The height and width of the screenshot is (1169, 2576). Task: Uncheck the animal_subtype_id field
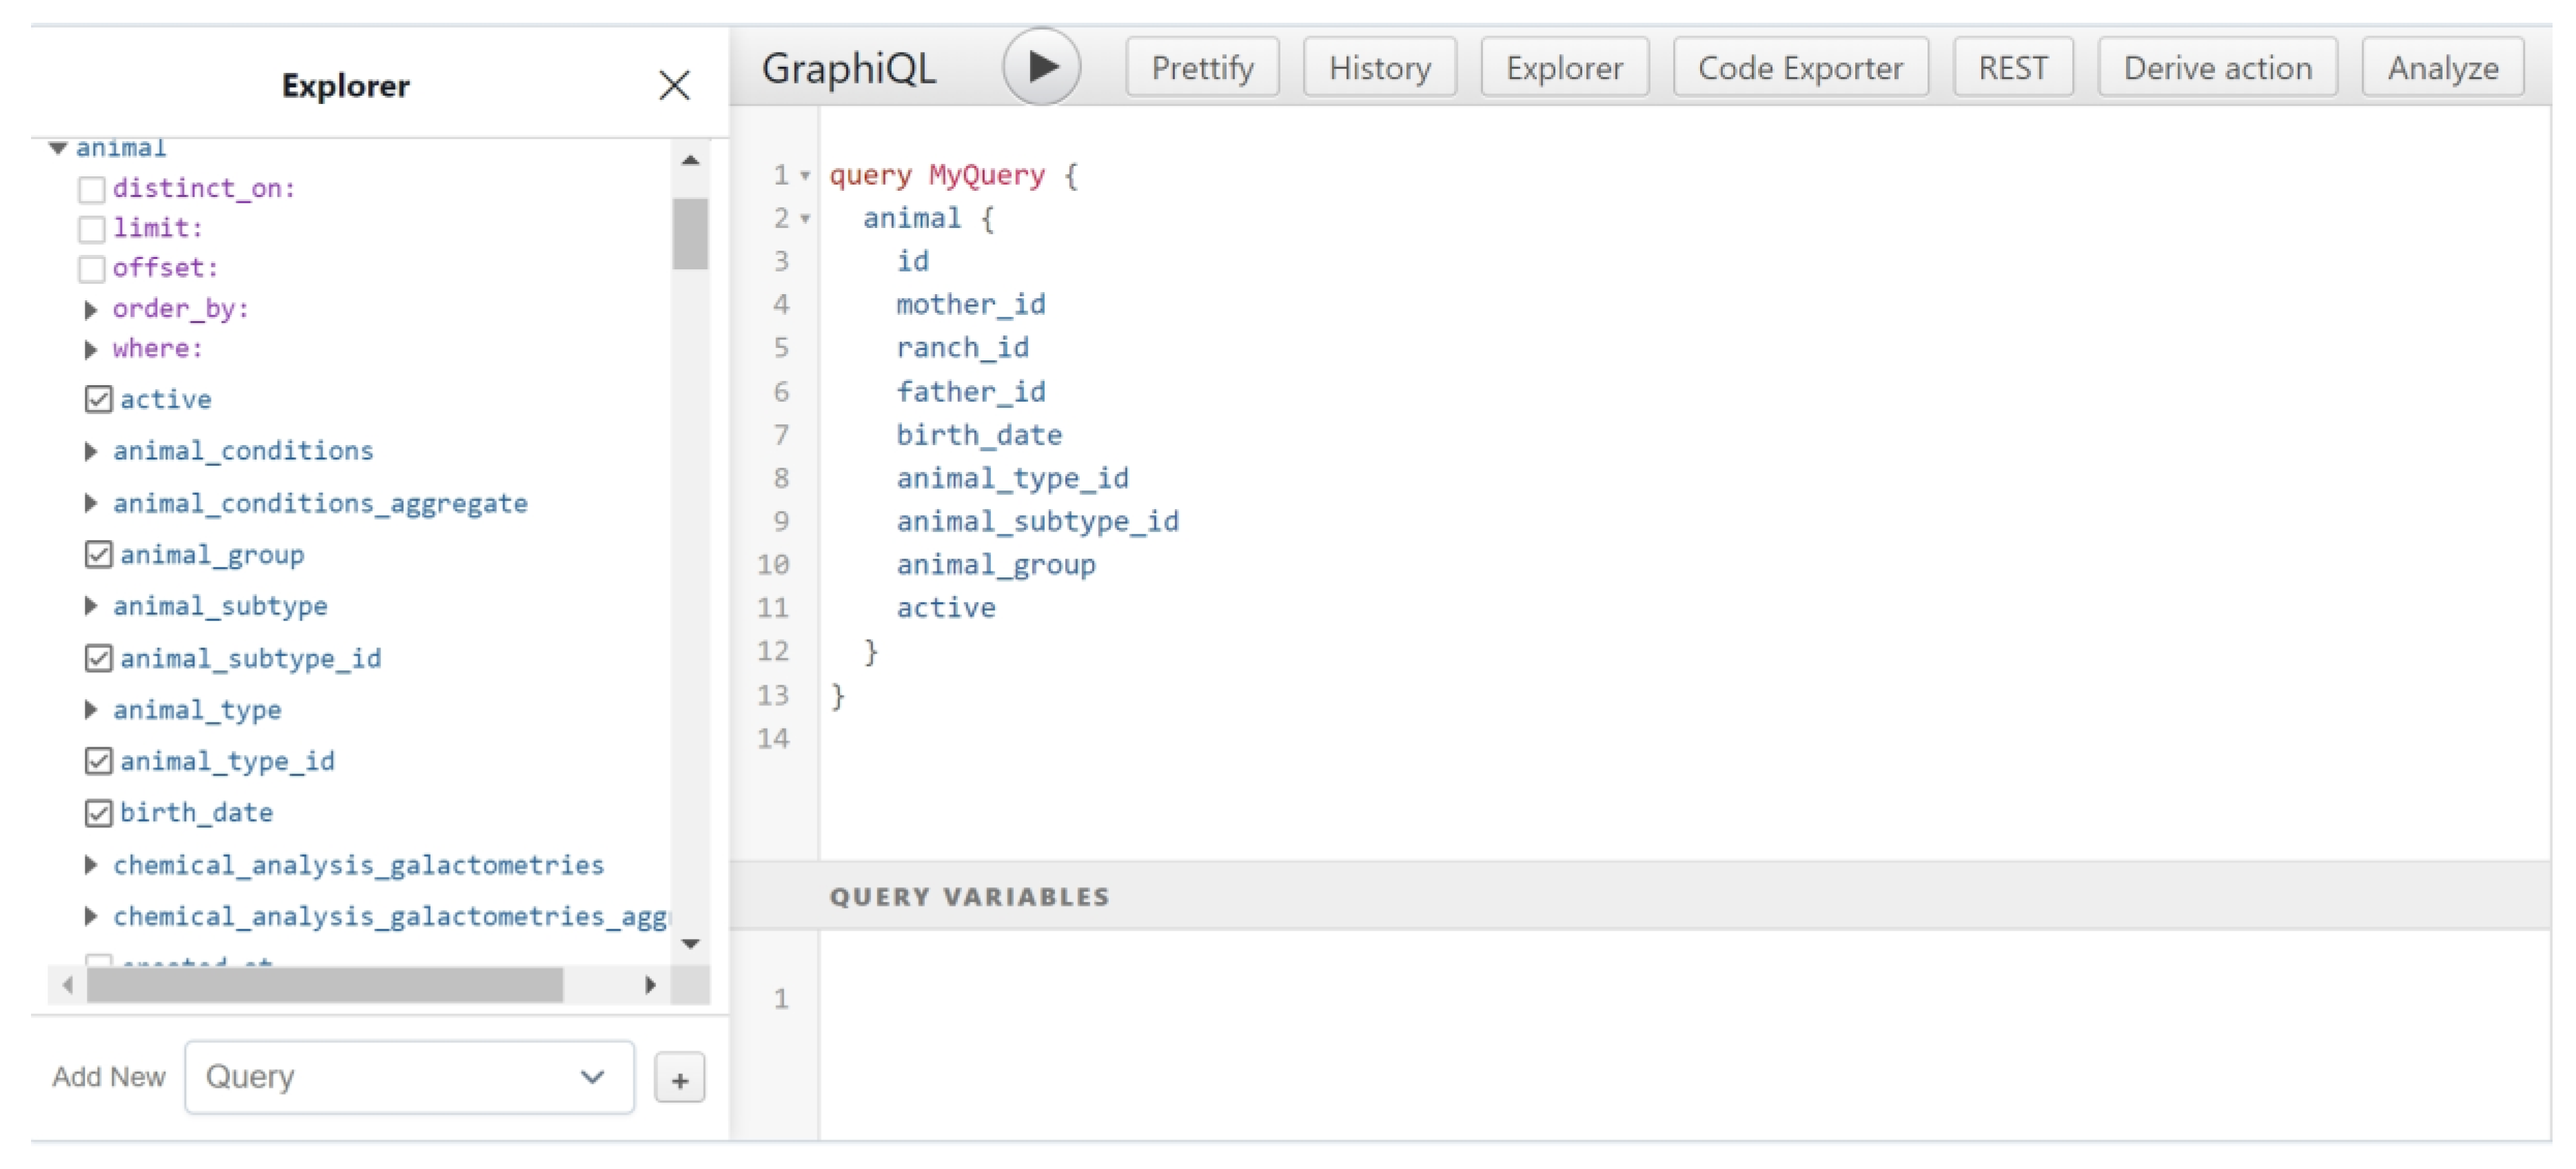click(98, 659)
